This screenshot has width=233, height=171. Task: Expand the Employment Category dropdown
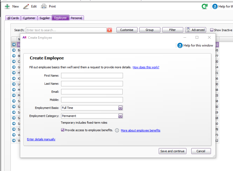pos(121,116)
